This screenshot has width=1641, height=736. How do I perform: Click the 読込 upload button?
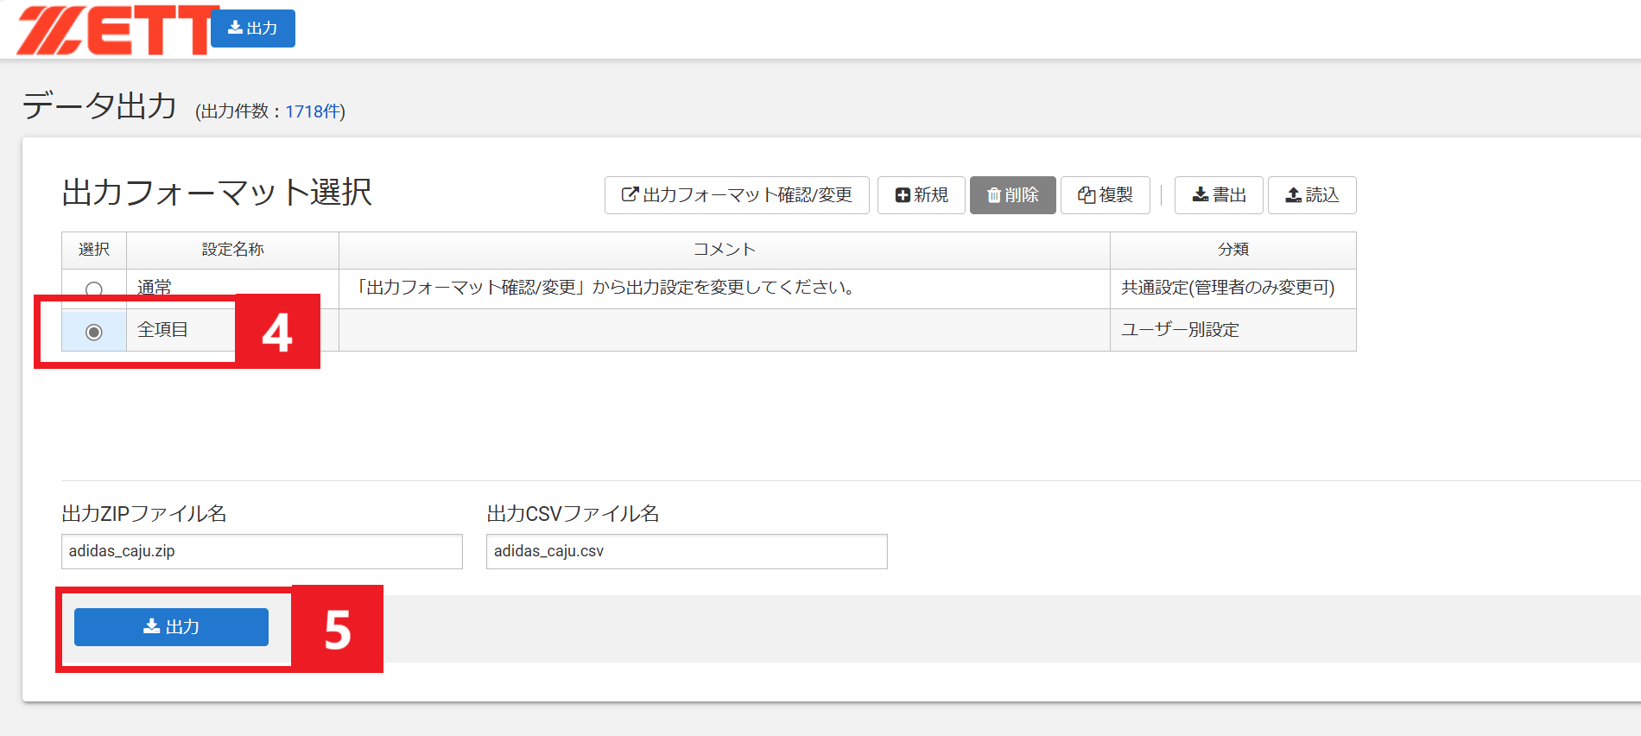[x=1312, y=195]
